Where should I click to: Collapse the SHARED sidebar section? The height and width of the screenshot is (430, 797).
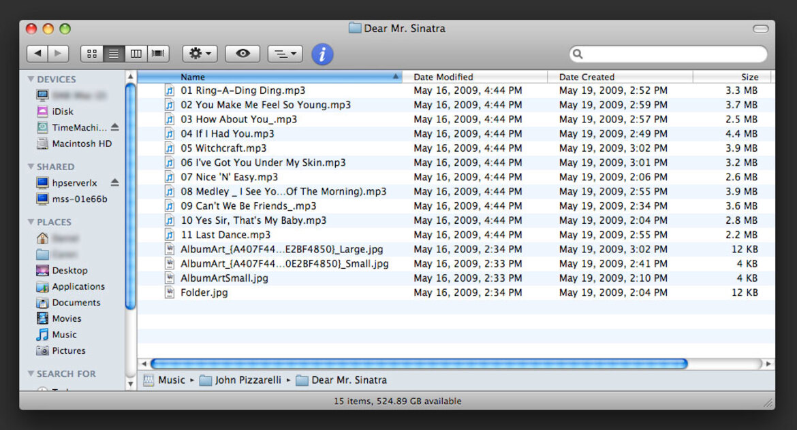[x=31, y=167]
